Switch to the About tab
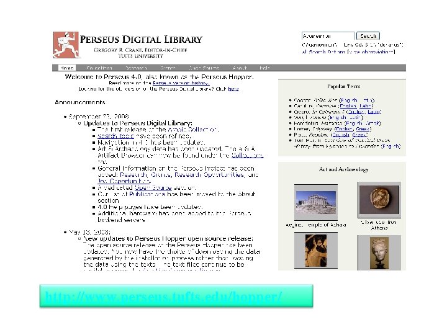The width and height of the screenshot is (447, 335). click(240, 68)
